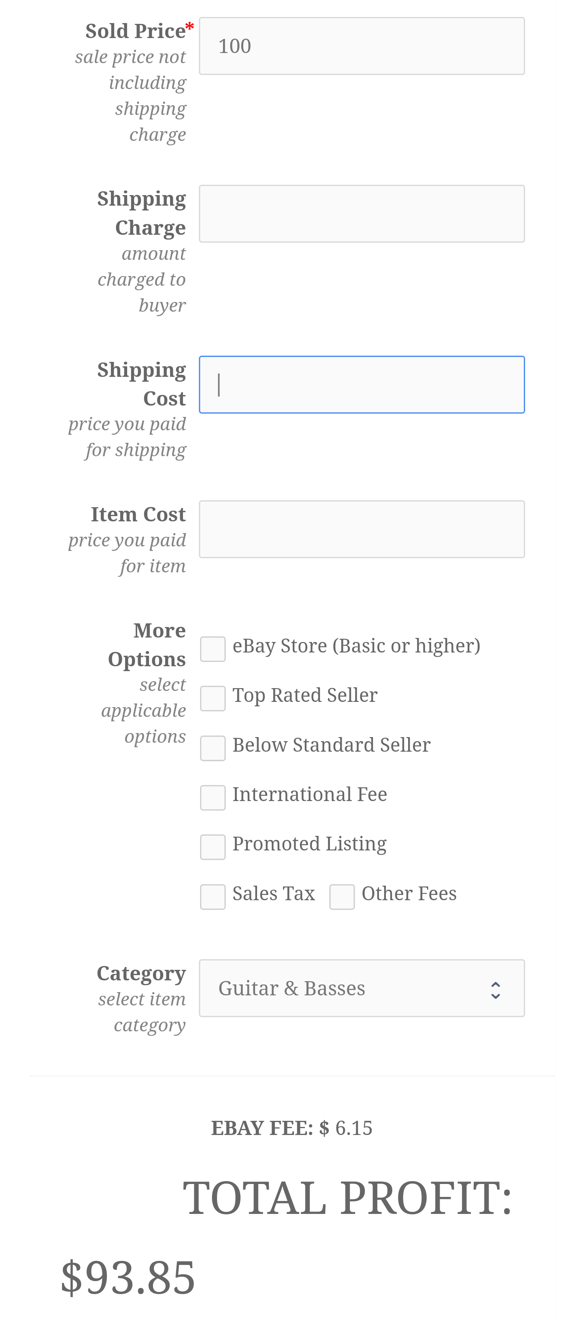Click the Top Rated Seller label text
This screenshot has height=1322, width=583.
pyautogui.click(x=305, y=695)
